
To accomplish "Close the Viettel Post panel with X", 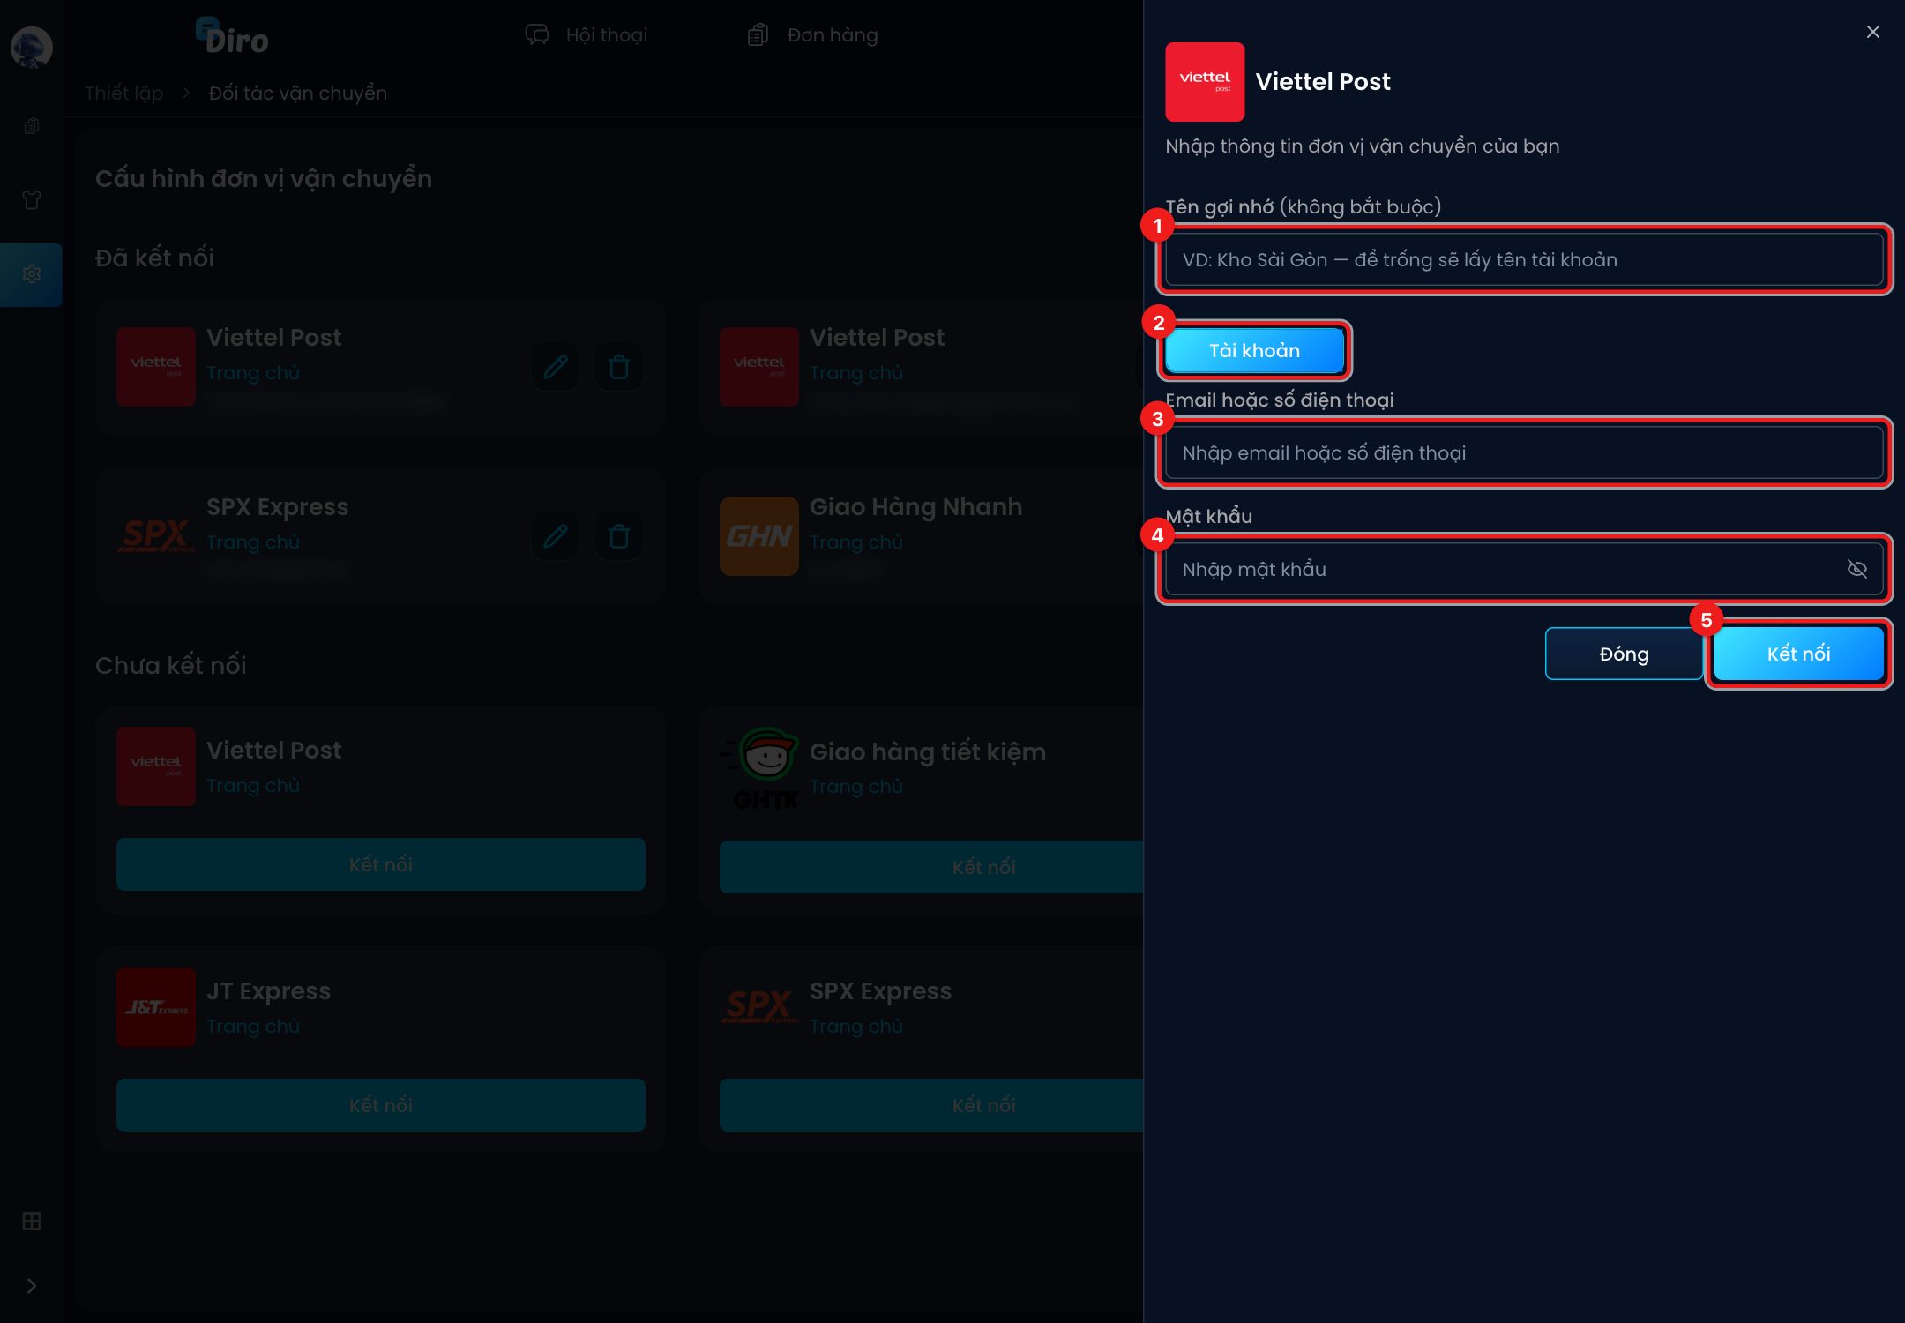I will tap(1873, 32).
